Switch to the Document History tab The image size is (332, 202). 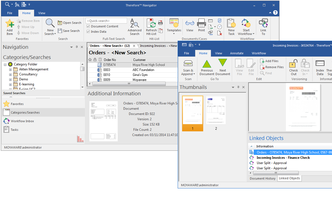(x=262, y=178)
